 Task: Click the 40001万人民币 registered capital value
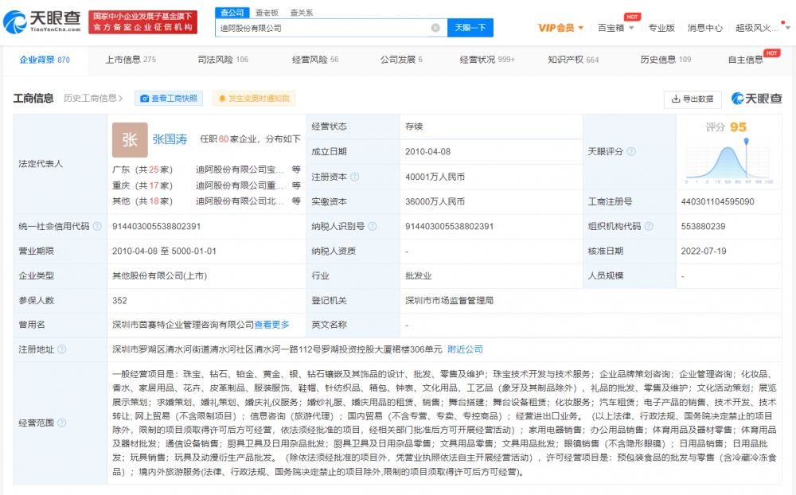coord(435,177)
